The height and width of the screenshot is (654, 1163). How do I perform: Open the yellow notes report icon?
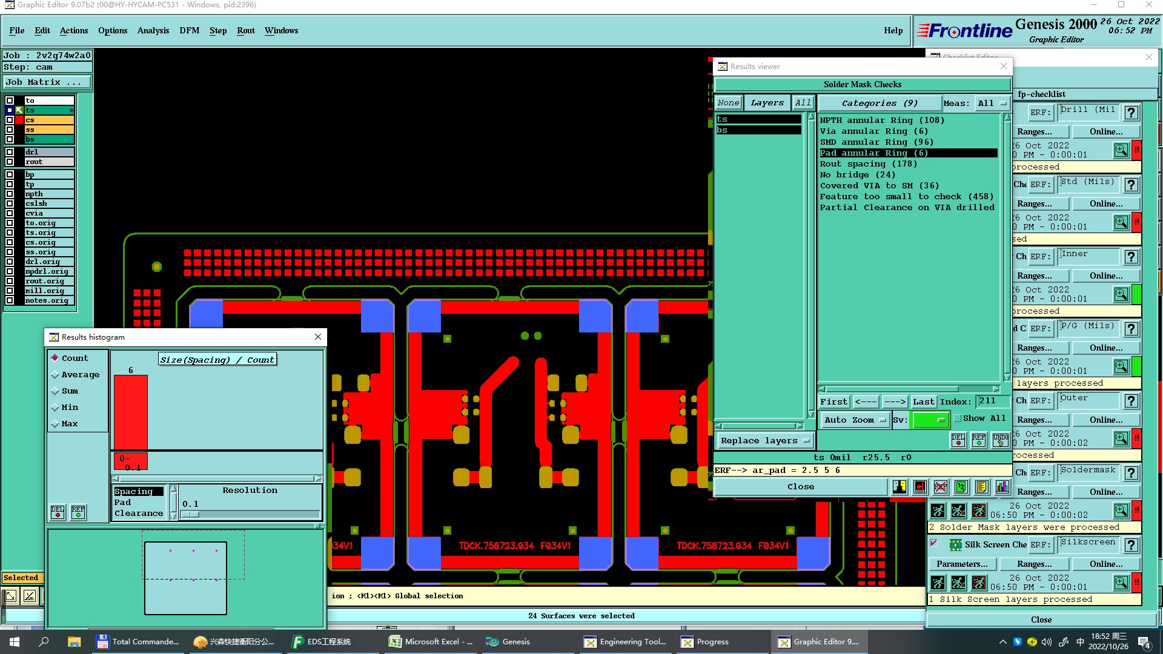click(x=982, y=487)
